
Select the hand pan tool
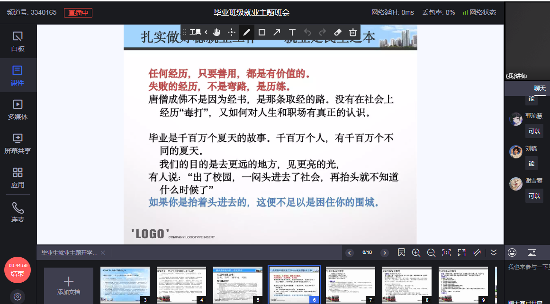point(216,32)
